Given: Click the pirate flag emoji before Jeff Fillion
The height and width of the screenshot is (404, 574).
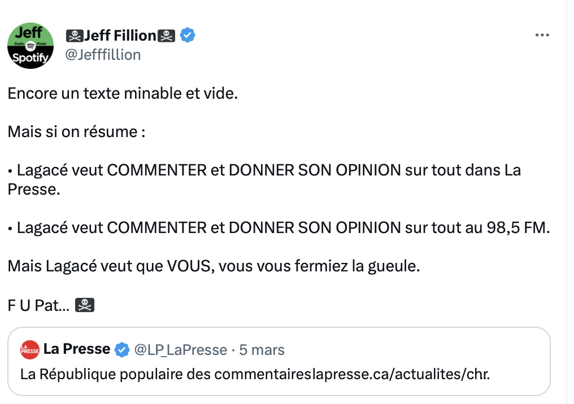Looking at the screenshot, I should click(x=75, y=36).
